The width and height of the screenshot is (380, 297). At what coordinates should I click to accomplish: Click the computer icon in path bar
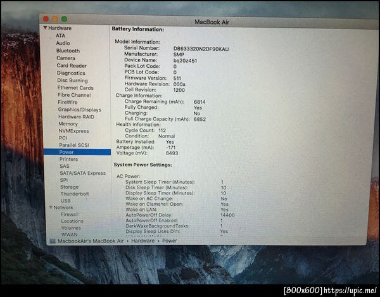point(53,241)
